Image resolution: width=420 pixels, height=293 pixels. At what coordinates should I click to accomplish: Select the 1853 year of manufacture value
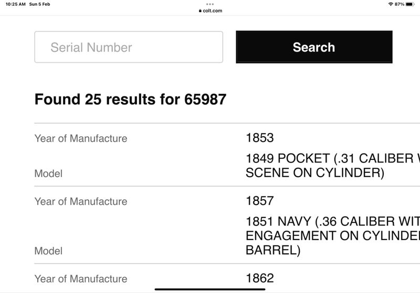click(259, 138)
